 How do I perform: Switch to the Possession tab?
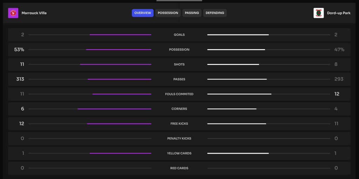coord(168,13)
